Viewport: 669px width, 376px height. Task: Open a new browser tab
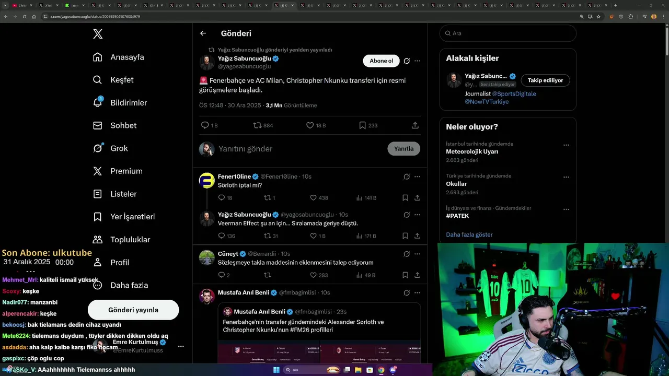[x=615, y=5]
